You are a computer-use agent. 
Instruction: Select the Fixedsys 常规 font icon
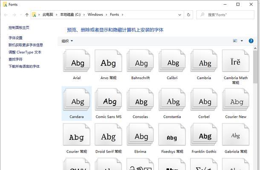(172, 134)
